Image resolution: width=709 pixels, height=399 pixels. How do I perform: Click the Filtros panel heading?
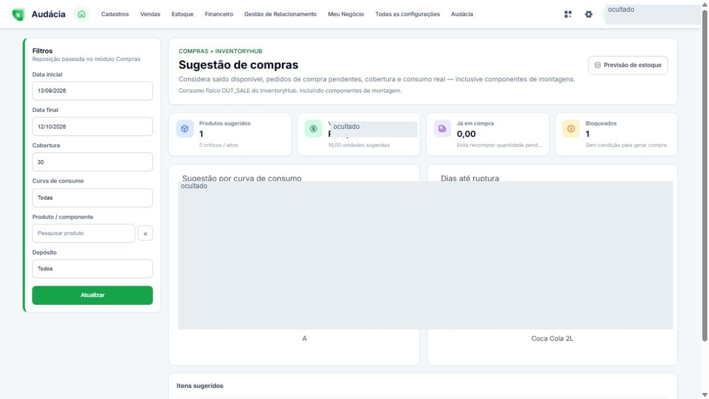43,51
